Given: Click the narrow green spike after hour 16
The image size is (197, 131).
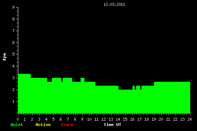Looking at the screenshot, I should 134,88.
